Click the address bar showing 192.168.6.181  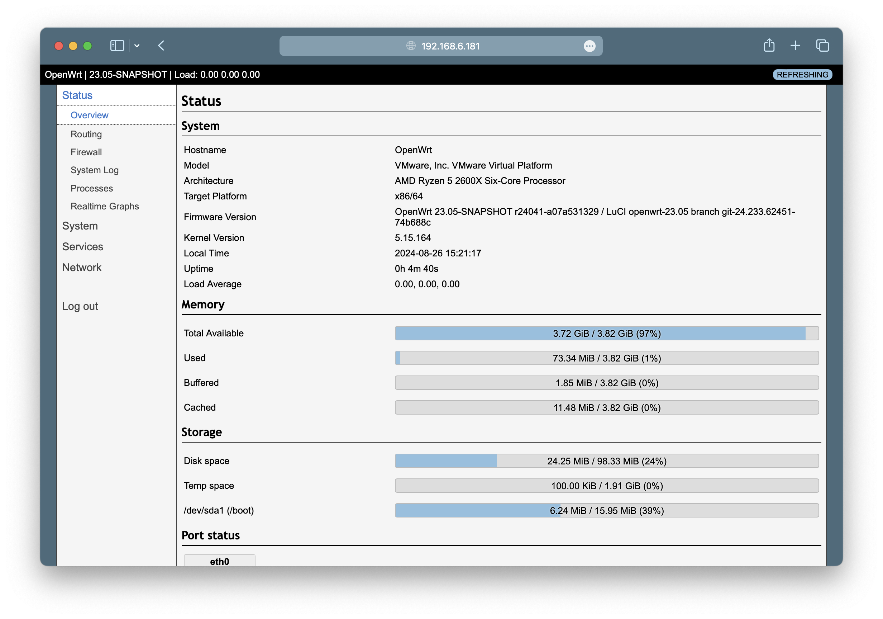click(x=450, y=46)
